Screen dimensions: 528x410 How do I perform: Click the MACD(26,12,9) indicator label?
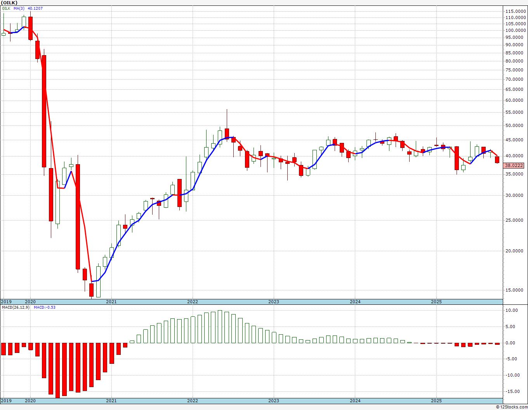point(16,307)
